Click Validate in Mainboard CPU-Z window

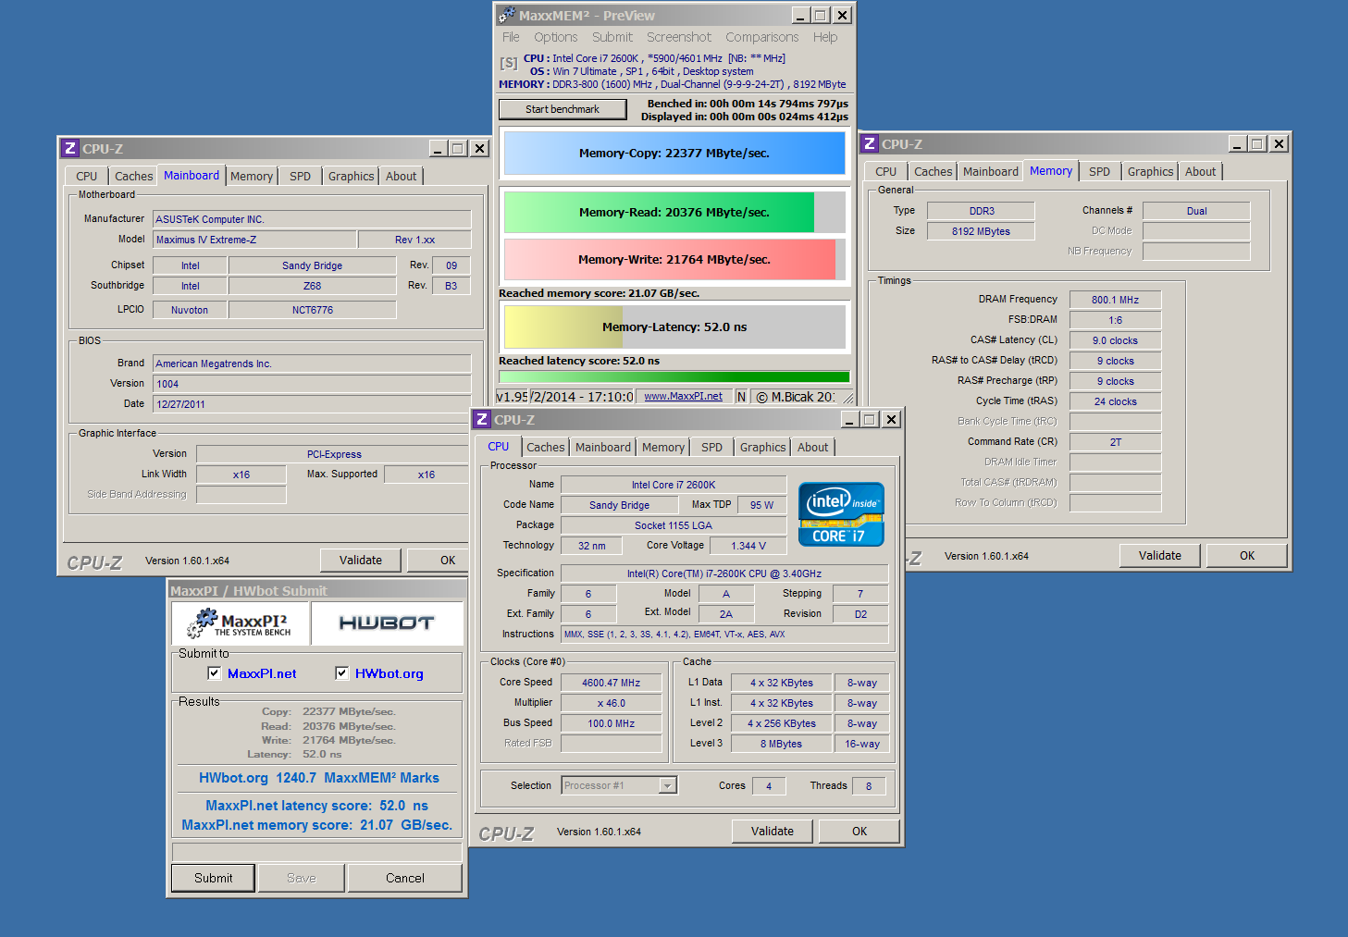[361, 560]
